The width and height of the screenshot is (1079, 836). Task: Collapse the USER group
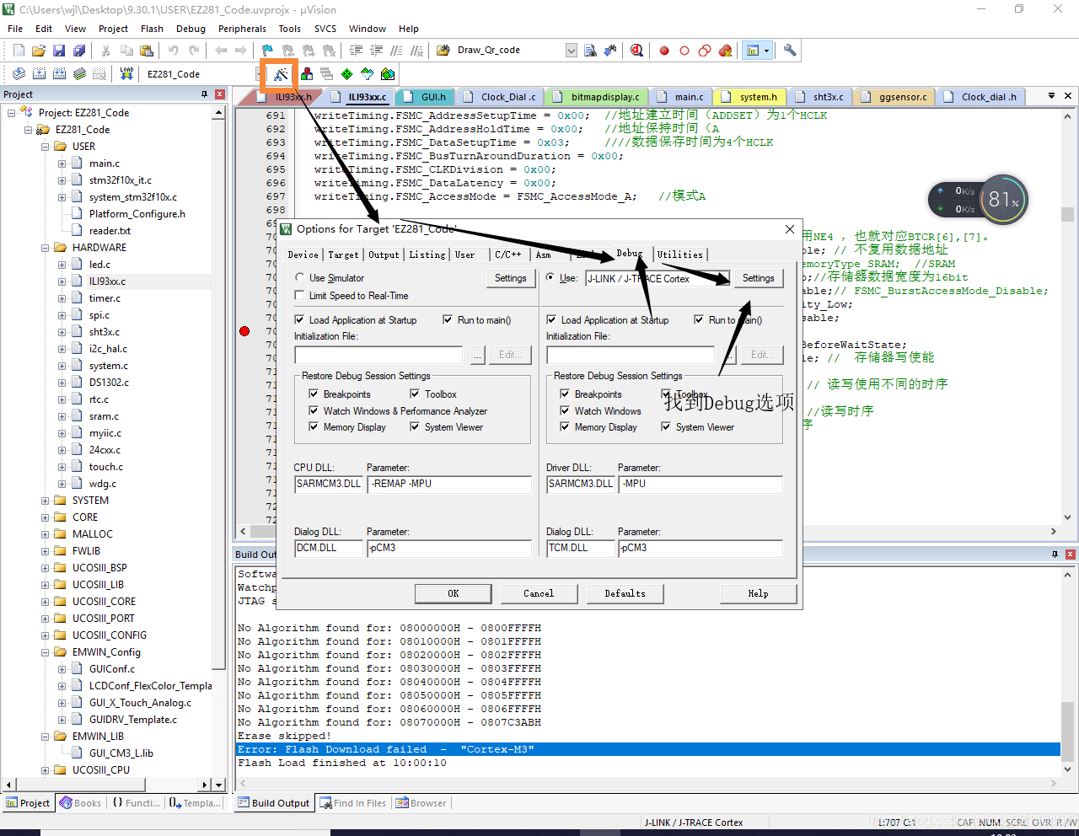tap(46, 147)
